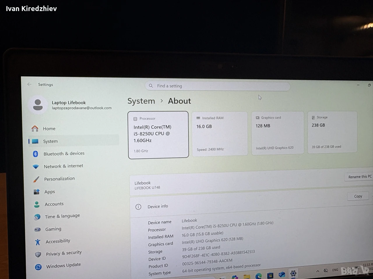The width and height of the screenshot is (373, 279).
Task: Restore down the Settings window
Action: point(369,85)
